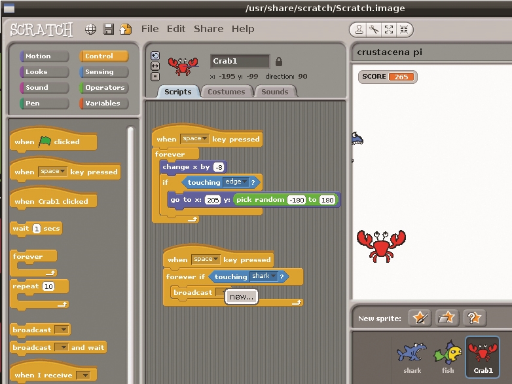Select the fish sprite thumbnail

[x=448, y=357]
